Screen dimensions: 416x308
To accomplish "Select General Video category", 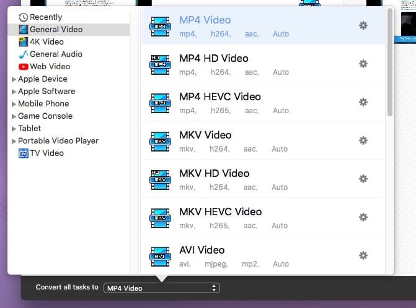I will [x=56, y=29].
